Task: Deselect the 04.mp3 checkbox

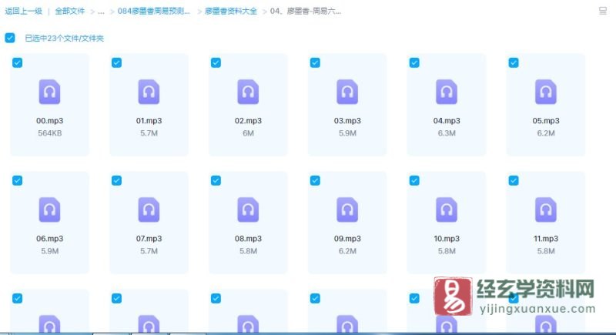Action: [414, 63]
